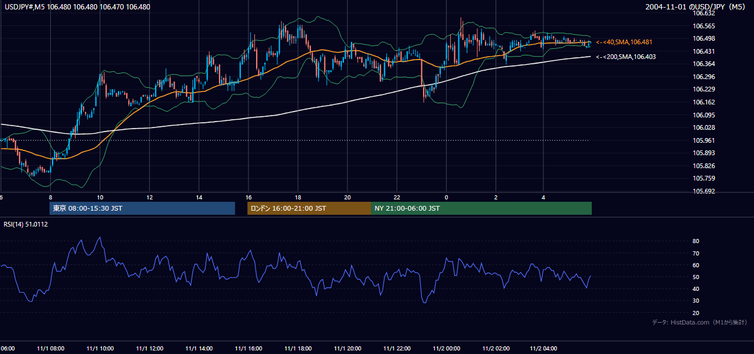The height and width of the screenshot is (354, 754).
Task: Click the 11/1 16:00 bottom time label
Action: click(248, 348)
